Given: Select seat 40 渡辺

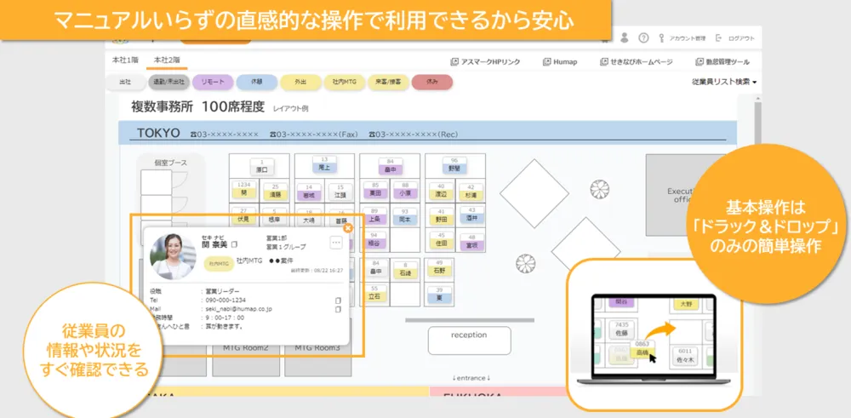Looking at the screenshot, I should pos(440,190).
